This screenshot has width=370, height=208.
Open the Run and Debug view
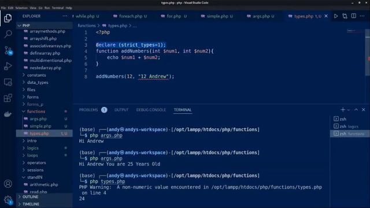[8, 66]
